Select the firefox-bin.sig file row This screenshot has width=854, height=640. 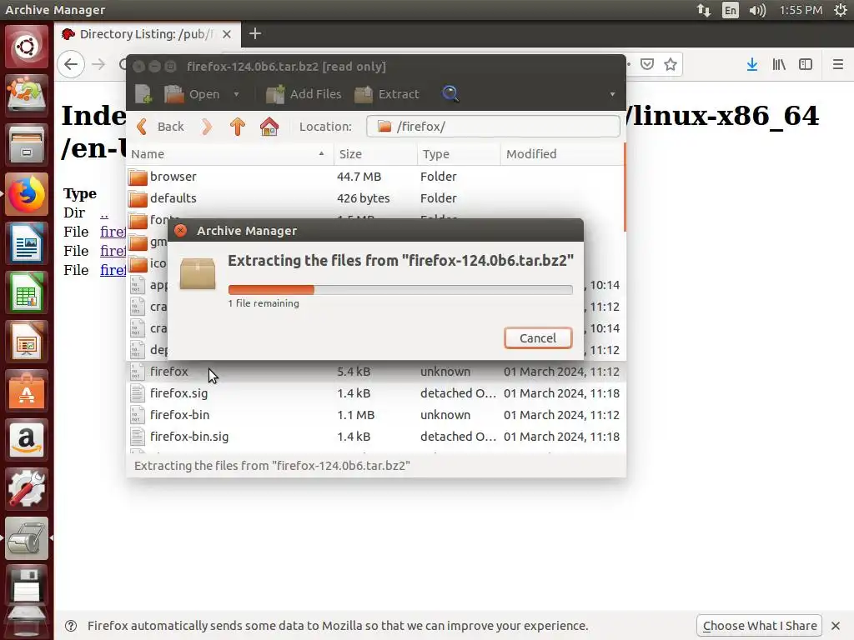[374, 437]
